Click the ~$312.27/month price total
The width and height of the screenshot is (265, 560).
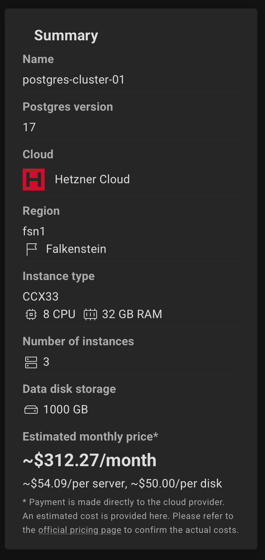pyautogui.click(x=90, y=460)
